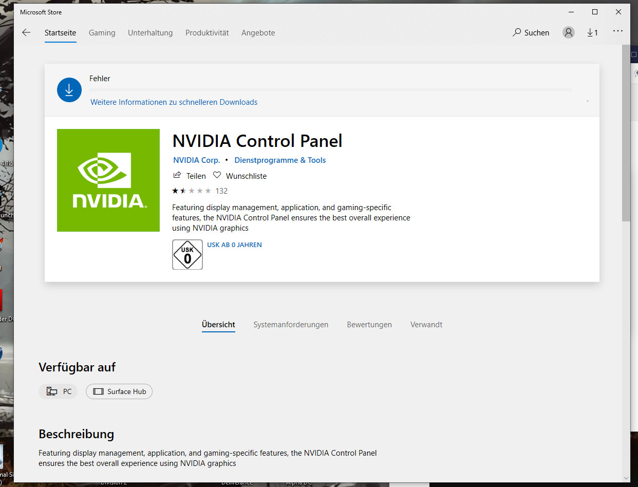Viewport: 638px width, 487px height.
Task: Open NVIDIA Corp. publisher link
Action: click(x=196, y=160)
